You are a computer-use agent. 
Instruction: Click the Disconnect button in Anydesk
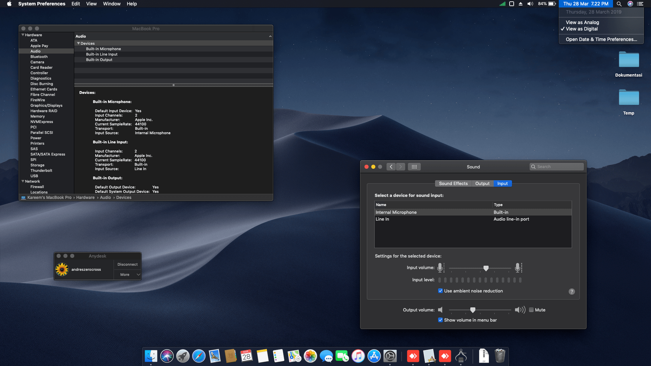pyautogui.click(x=127, y=264)
